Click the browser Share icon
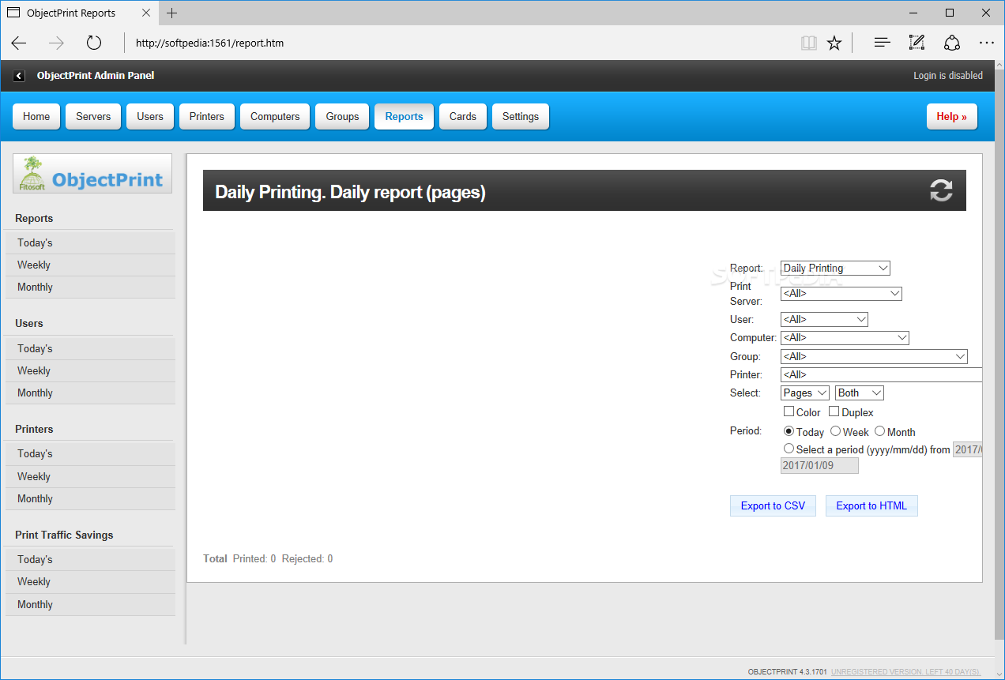Image resolution: width=1005 pixels, height=680 pixels. pyautogui.click(x=952, y=43)
